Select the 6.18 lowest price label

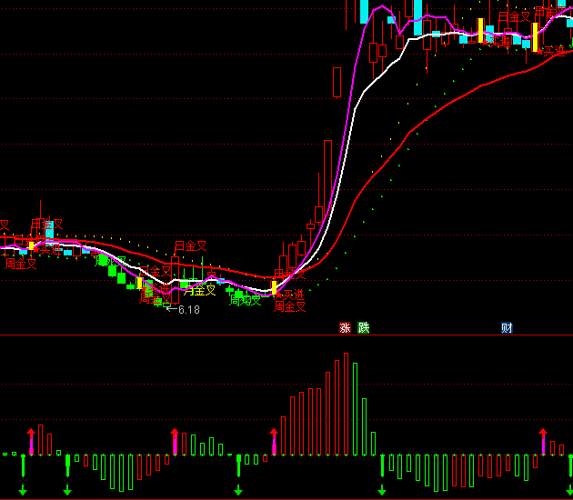pyautogui.click(x=186, y=310)
